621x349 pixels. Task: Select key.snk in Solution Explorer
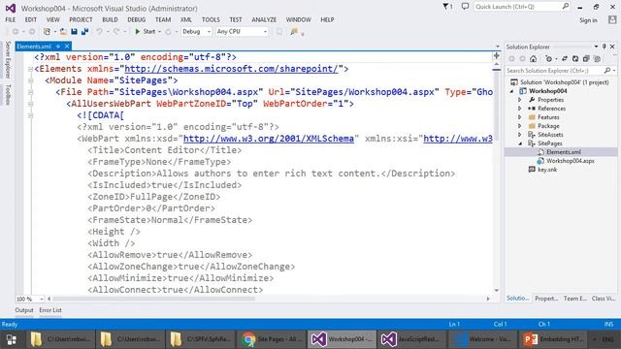tap(547, 170)
